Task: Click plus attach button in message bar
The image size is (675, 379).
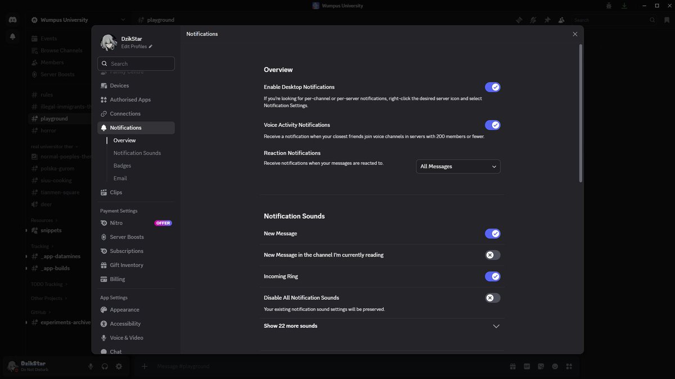Action: point(145,366)
